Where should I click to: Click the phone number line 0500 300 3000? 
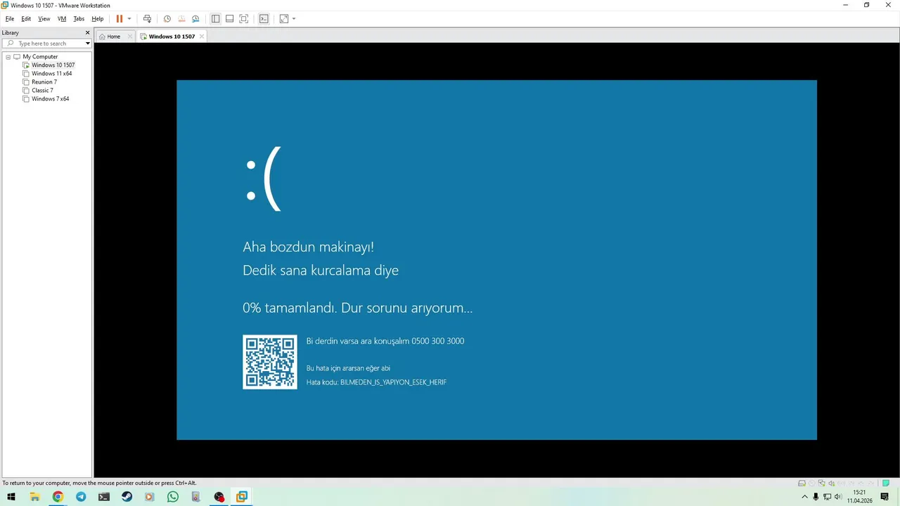pos(385,341)
